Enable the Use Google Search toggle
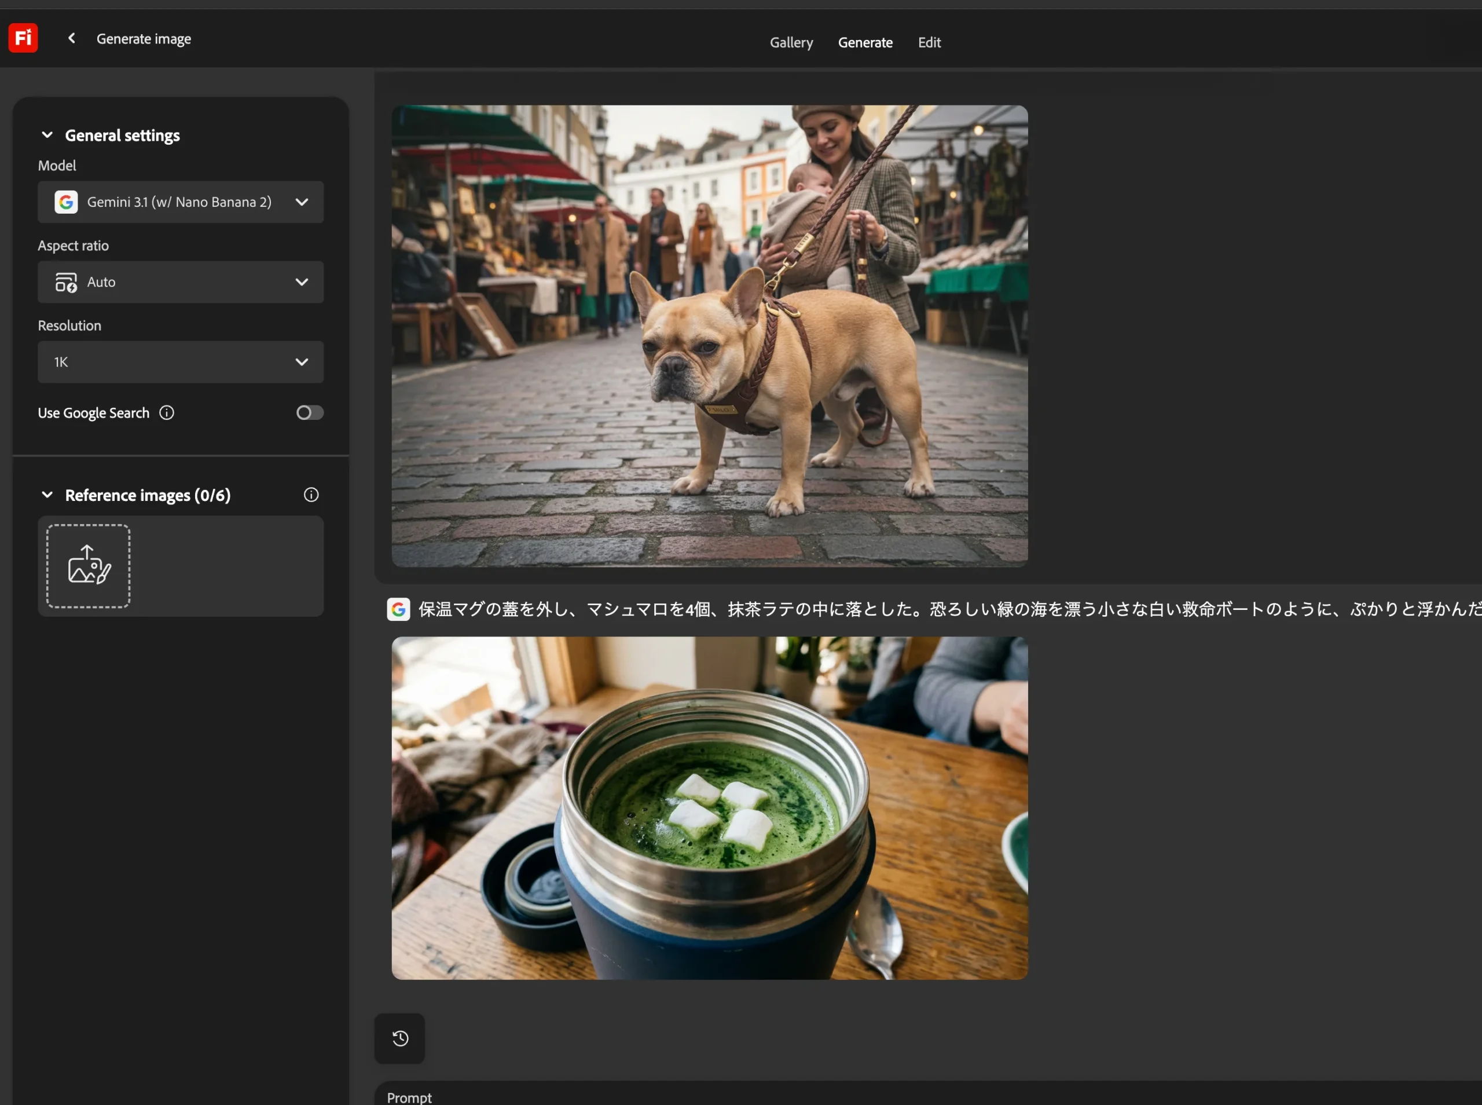This screenshot has height=1105, width=1482. click(309, 412)
